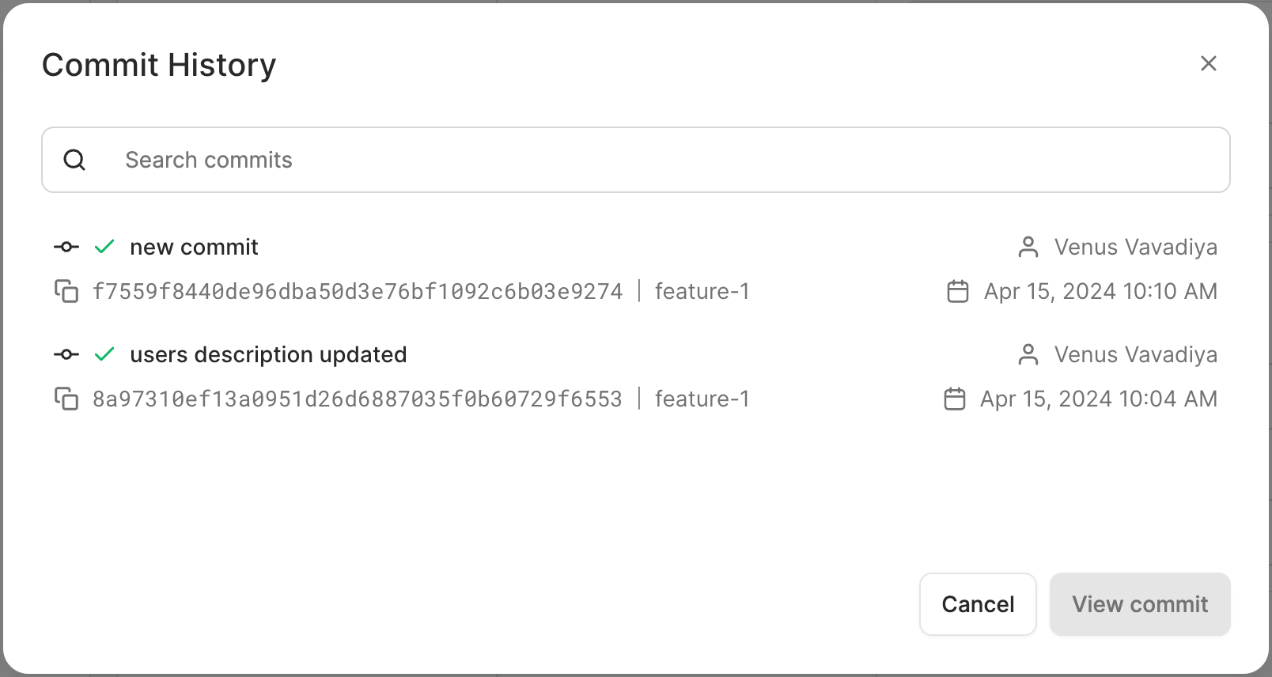1272x677 pixels.
Task: Click green checkmark on "users description updated"
Action: (x=104, y=355)
